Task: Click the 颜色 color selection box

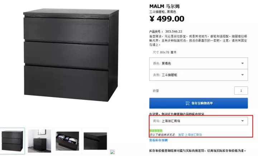Action: tap(199, 63)
